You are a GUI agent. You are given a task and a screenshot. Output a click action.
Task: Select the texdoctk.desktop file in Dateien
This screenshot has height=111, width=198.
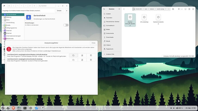(158, 19)
